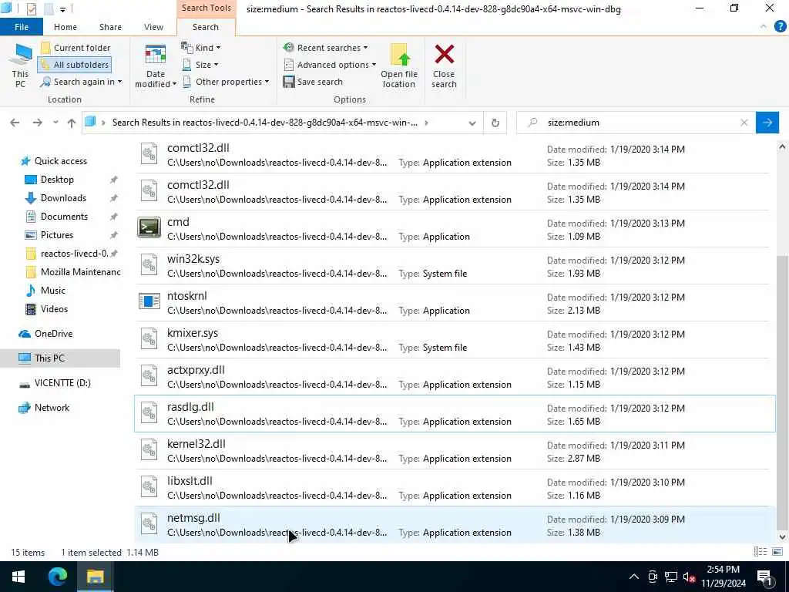This screenshot has height=592, width=789.
Task: Switch to details view layout
Action: point(760,552)
